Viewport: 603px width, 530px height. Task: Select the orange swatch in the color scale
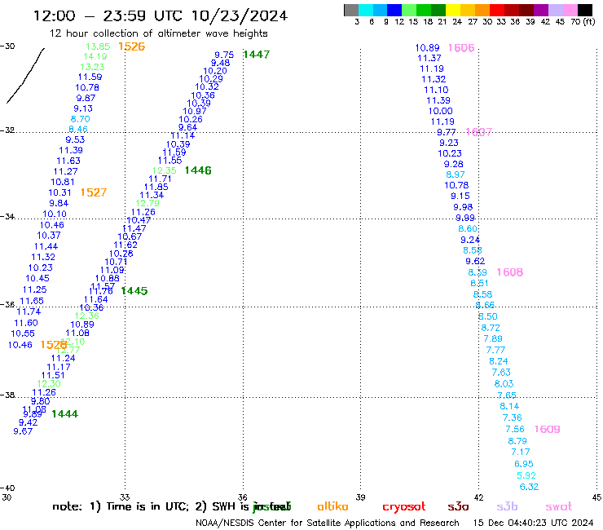tap(482, 10)
